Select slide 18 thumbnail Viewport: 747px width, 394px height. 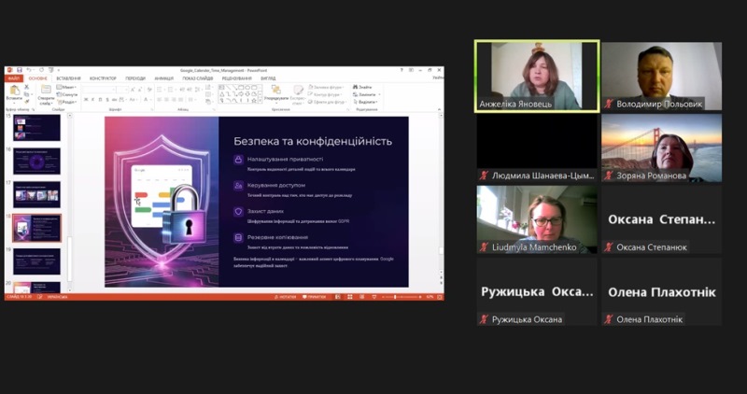(x=36, y=228)
